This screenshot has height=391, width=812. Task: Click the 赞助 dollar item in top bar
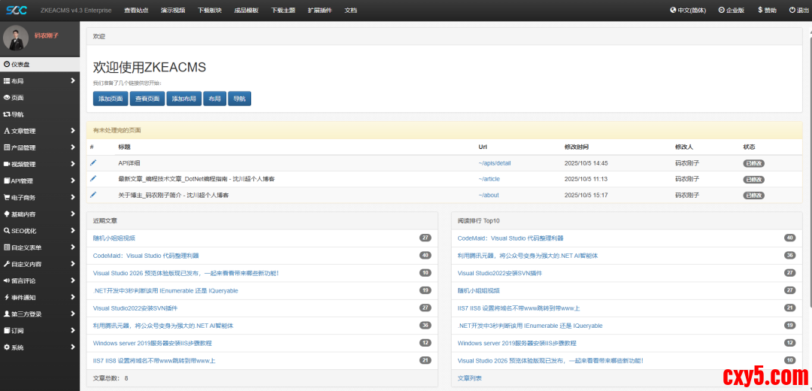pyautogui.click(x=767, y=11)
